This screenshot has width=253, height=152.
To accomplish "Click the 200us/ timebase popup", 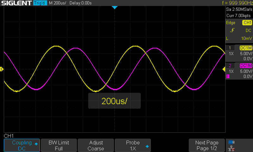I will click(x=114, y=101).
